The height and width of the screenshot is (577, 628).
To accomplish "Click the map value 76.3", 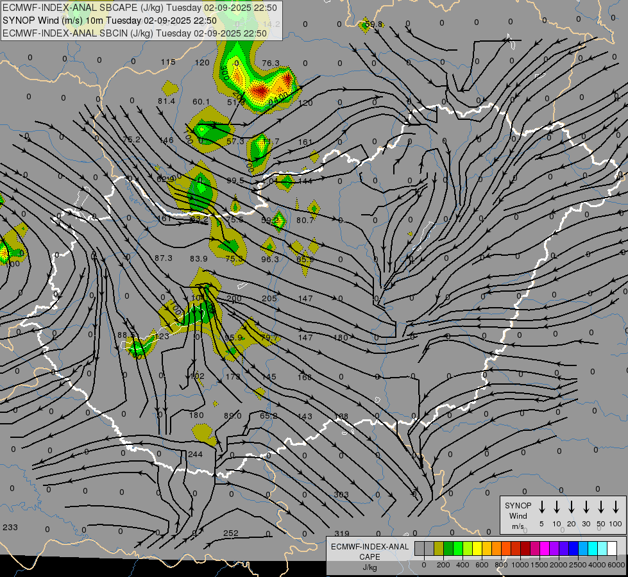I will coord(271,63).
